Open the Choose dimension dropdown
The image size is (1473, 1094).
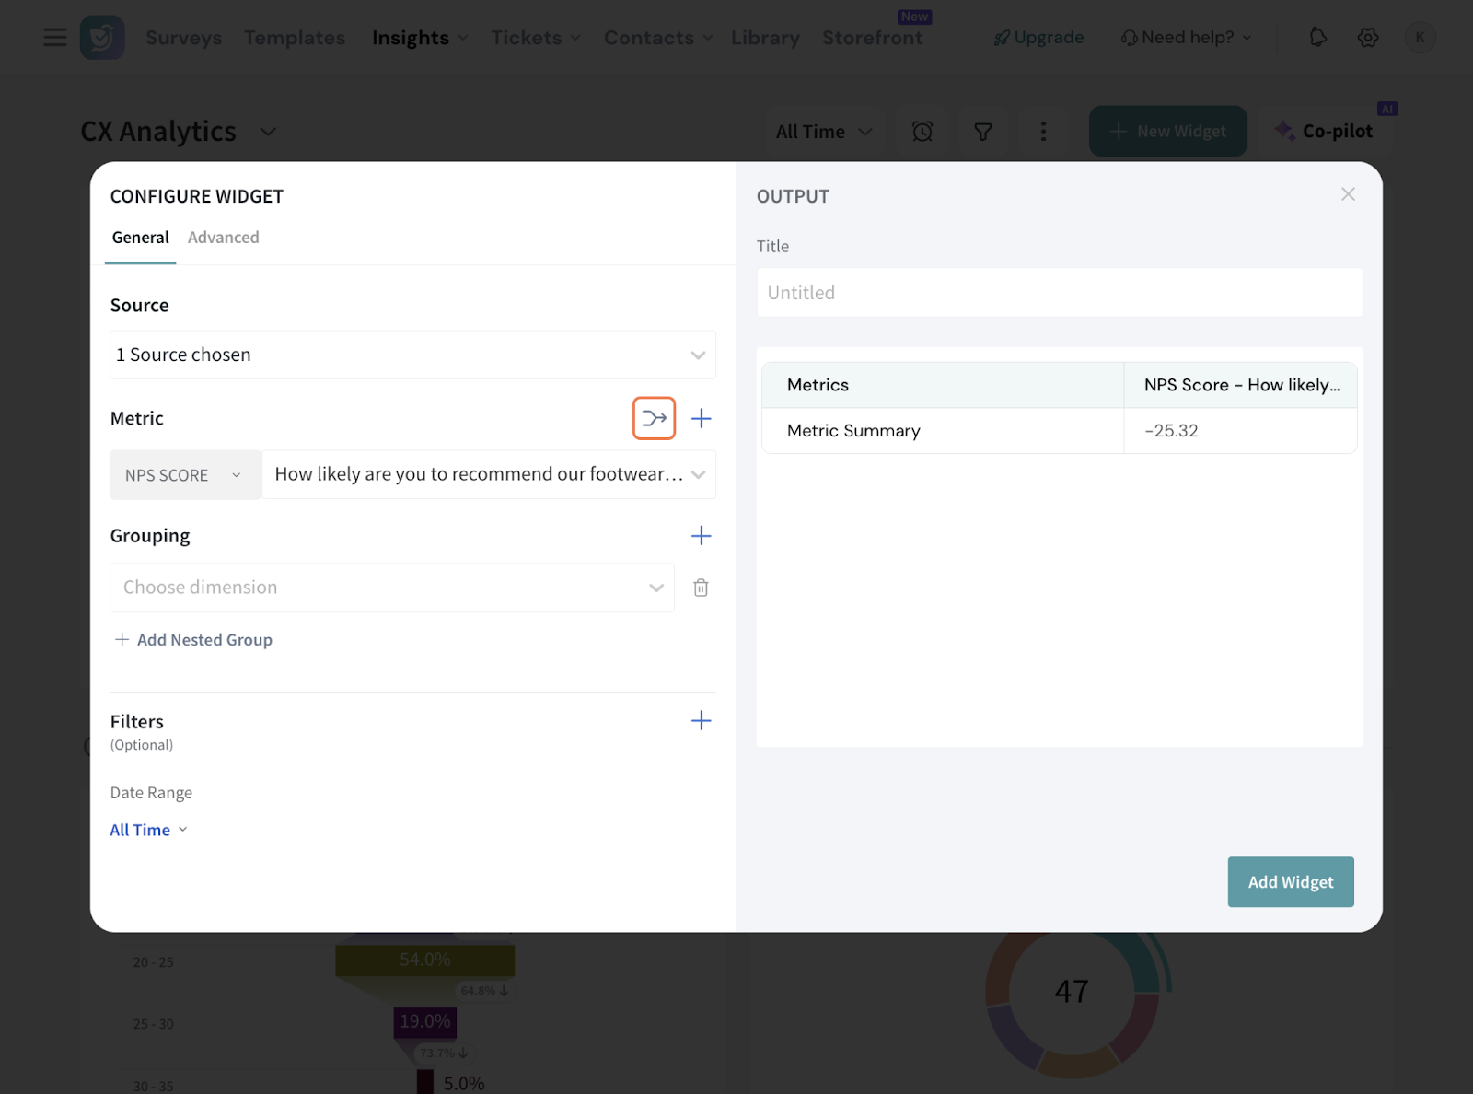tap(391, 588)
